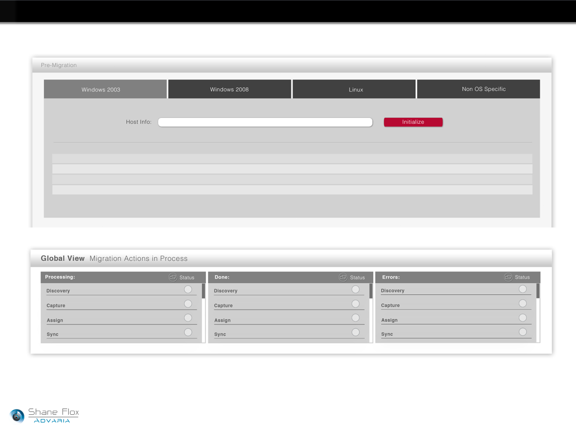Select Sync radio button under Done

[356, 332]
